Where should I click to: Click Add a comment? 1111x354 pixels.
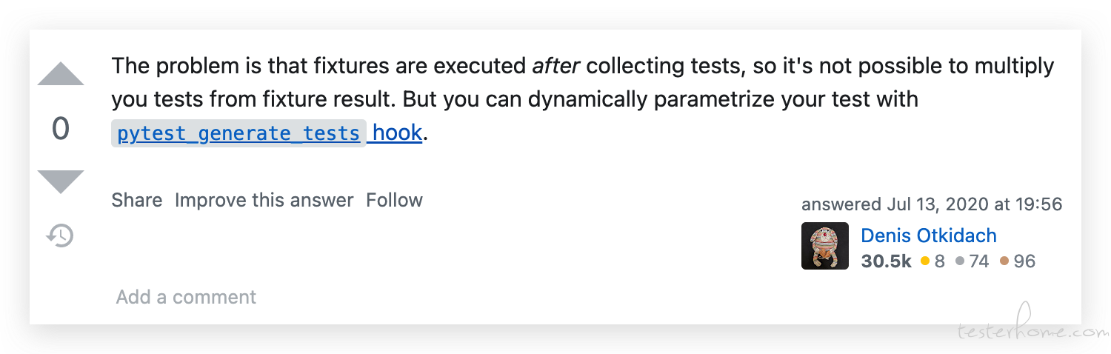click(x=186, y=297)
